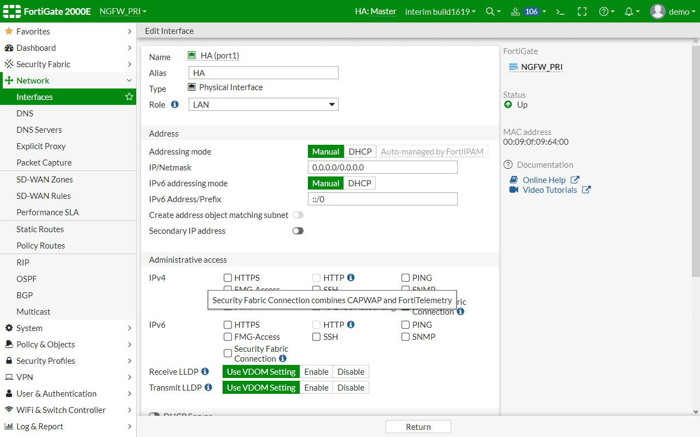Open the CLI console icon
Viewport: 700px width, 437px height.
click(x=560, y=11)
